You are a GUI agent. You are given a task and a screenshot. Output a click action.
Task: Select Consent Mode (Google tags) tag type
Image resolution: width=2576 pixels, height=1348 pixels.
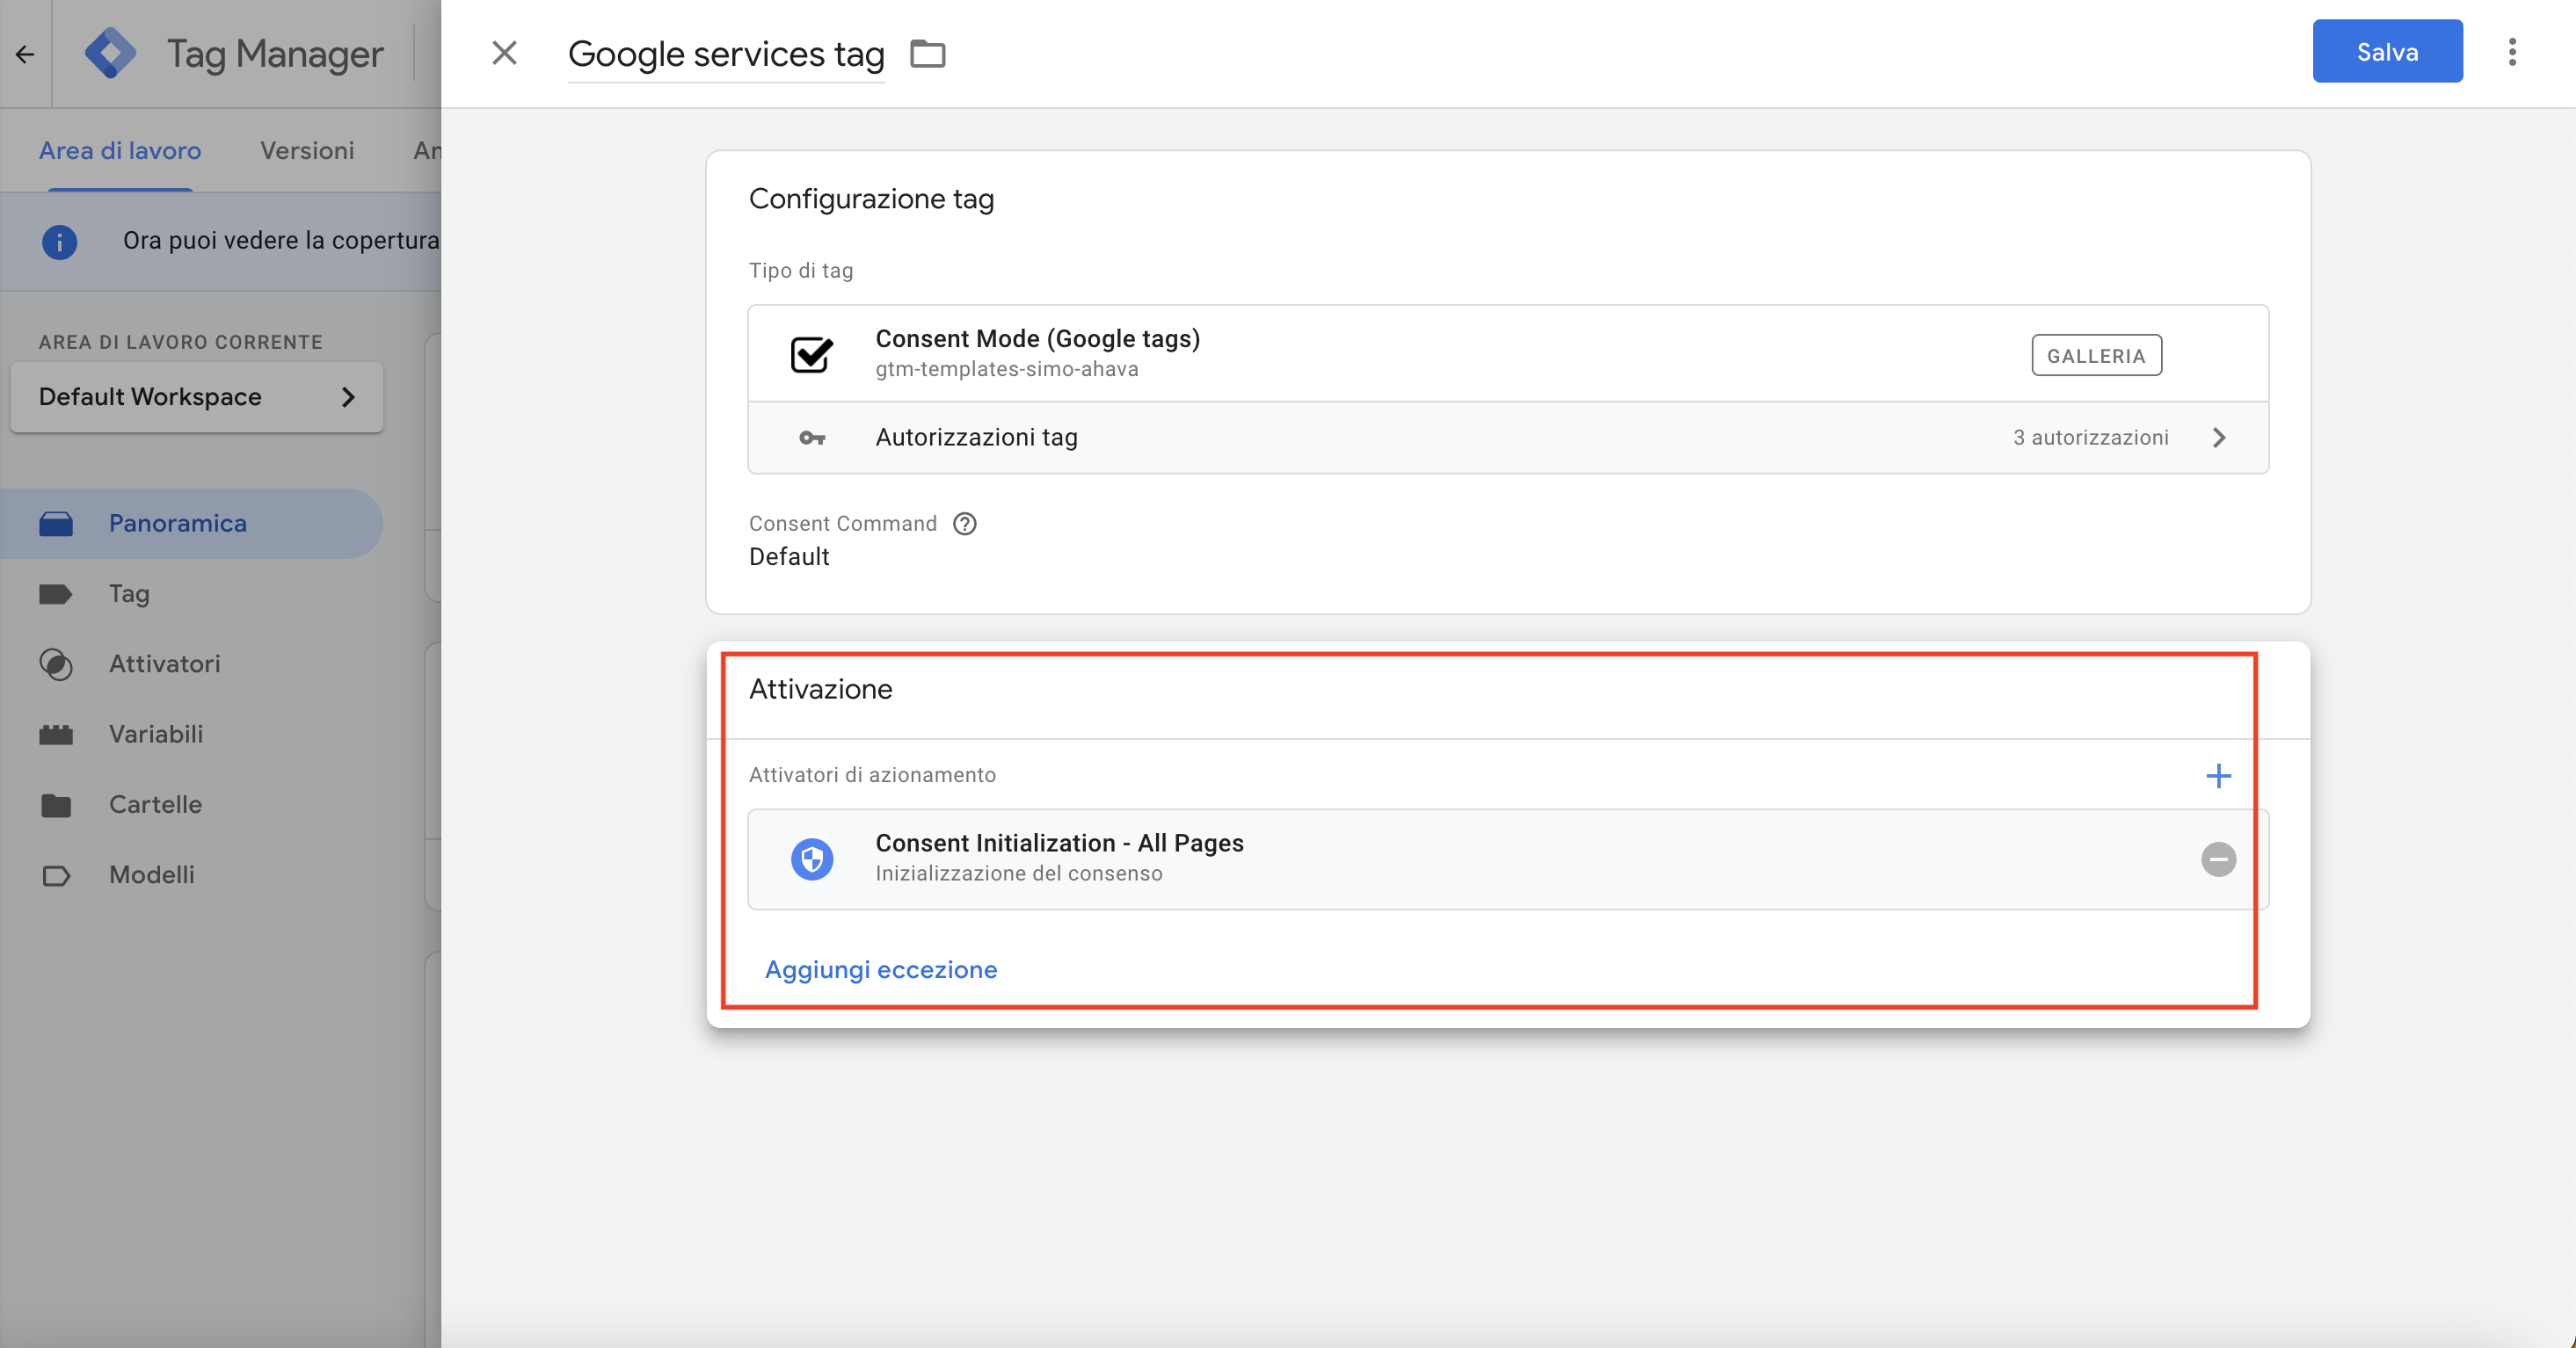[x=1507, y=354]
